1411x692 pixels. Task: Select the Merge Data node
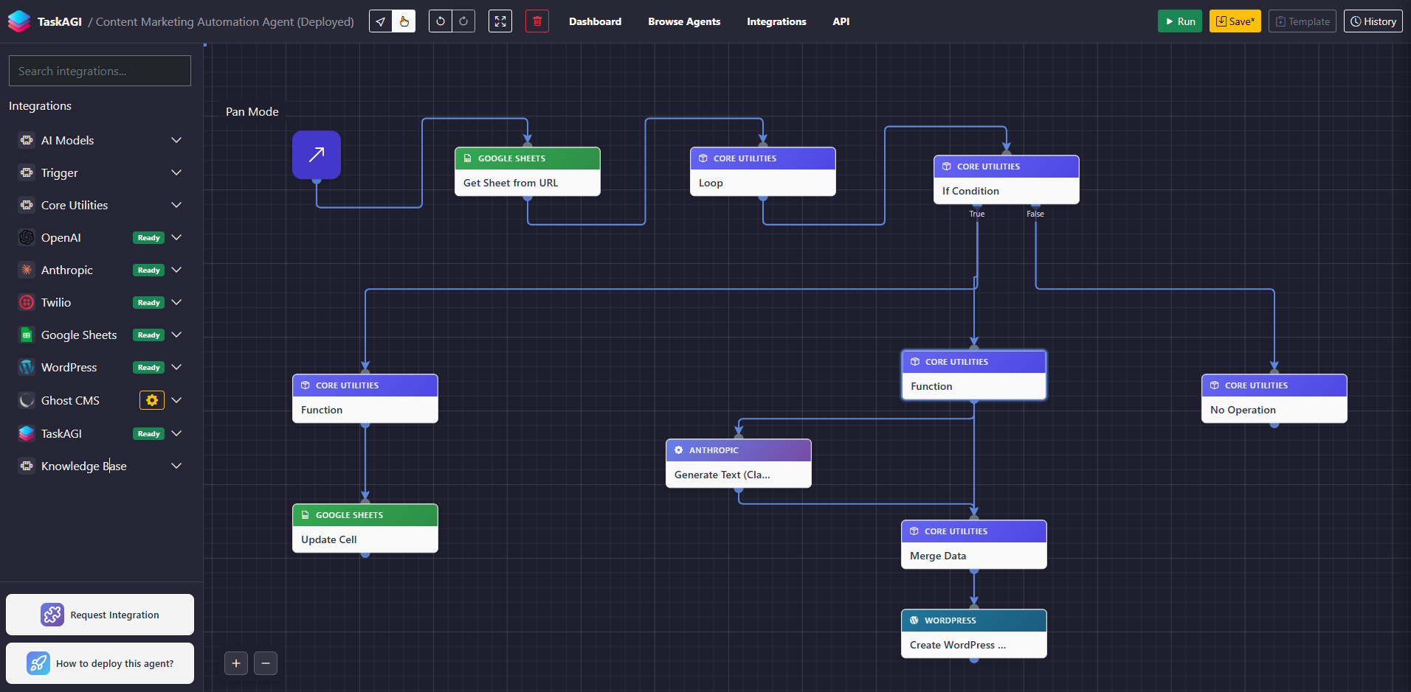coord(974,545)
